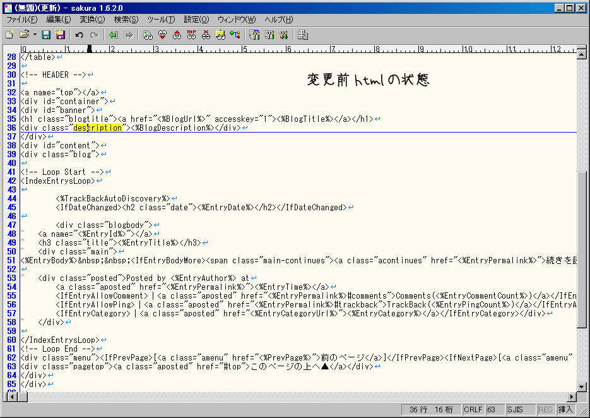Open the 編集(E) menu
Image resolution: width=590 pixels, height=418 pixels.
tap(58, 20)
